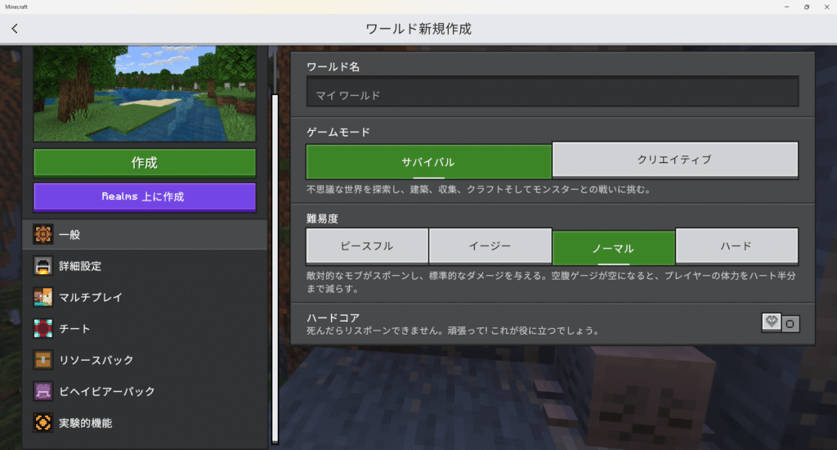Image resolution: width=837 pixels, height=450 pixels.
Task: Minimize the Minecraft window
Action: (787, 7)
